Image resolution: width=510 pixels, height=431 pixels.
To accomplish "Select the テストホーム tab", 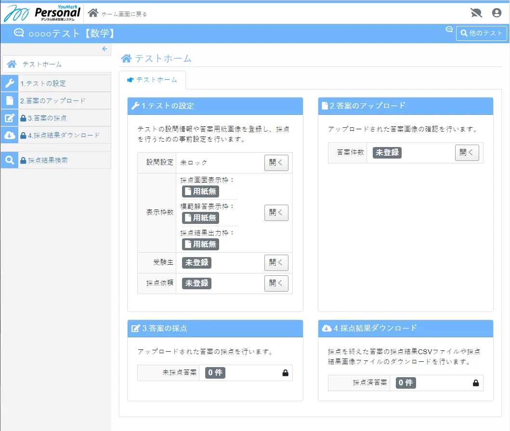I will pyautogui.click(x=152, y=80).
